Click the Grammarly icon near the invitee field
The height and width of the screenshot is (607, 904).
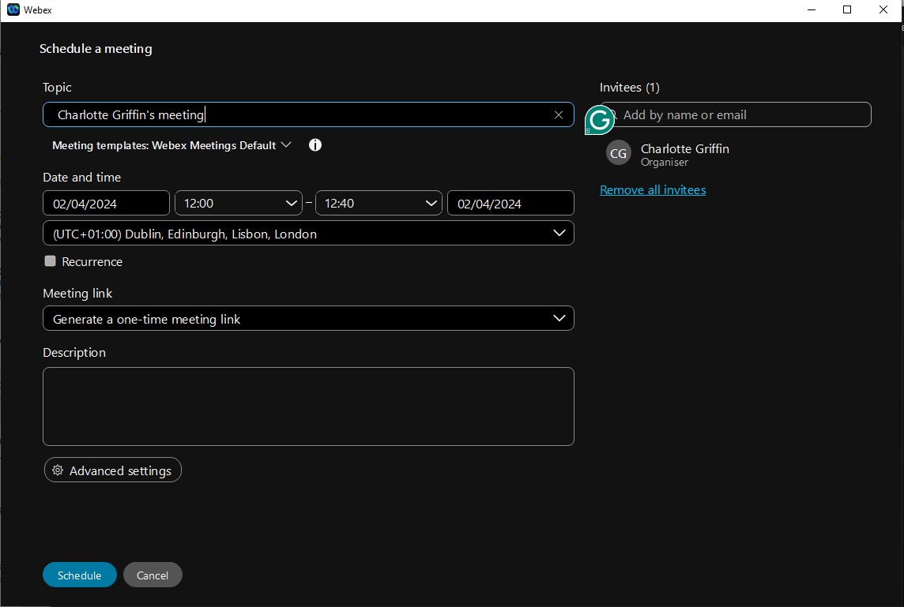point(599,120)
